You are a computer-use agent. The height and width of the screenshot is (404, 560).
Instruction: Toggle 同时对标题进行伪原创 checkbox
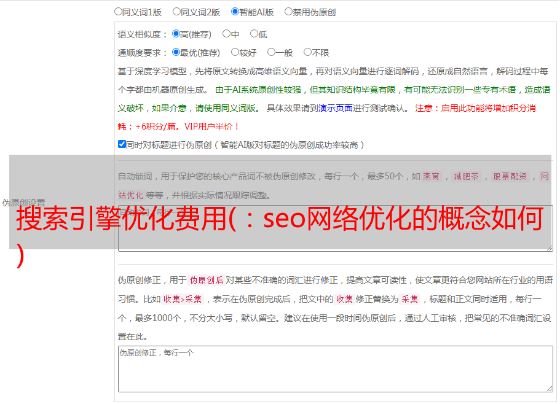122,144
